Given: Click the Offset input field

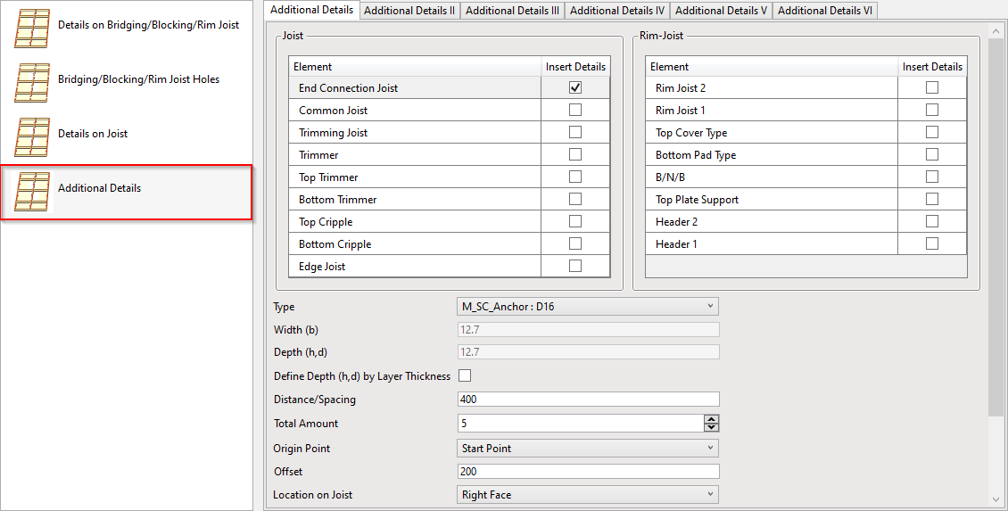Looking at the screenshot, I should click(x=587, y=472).
